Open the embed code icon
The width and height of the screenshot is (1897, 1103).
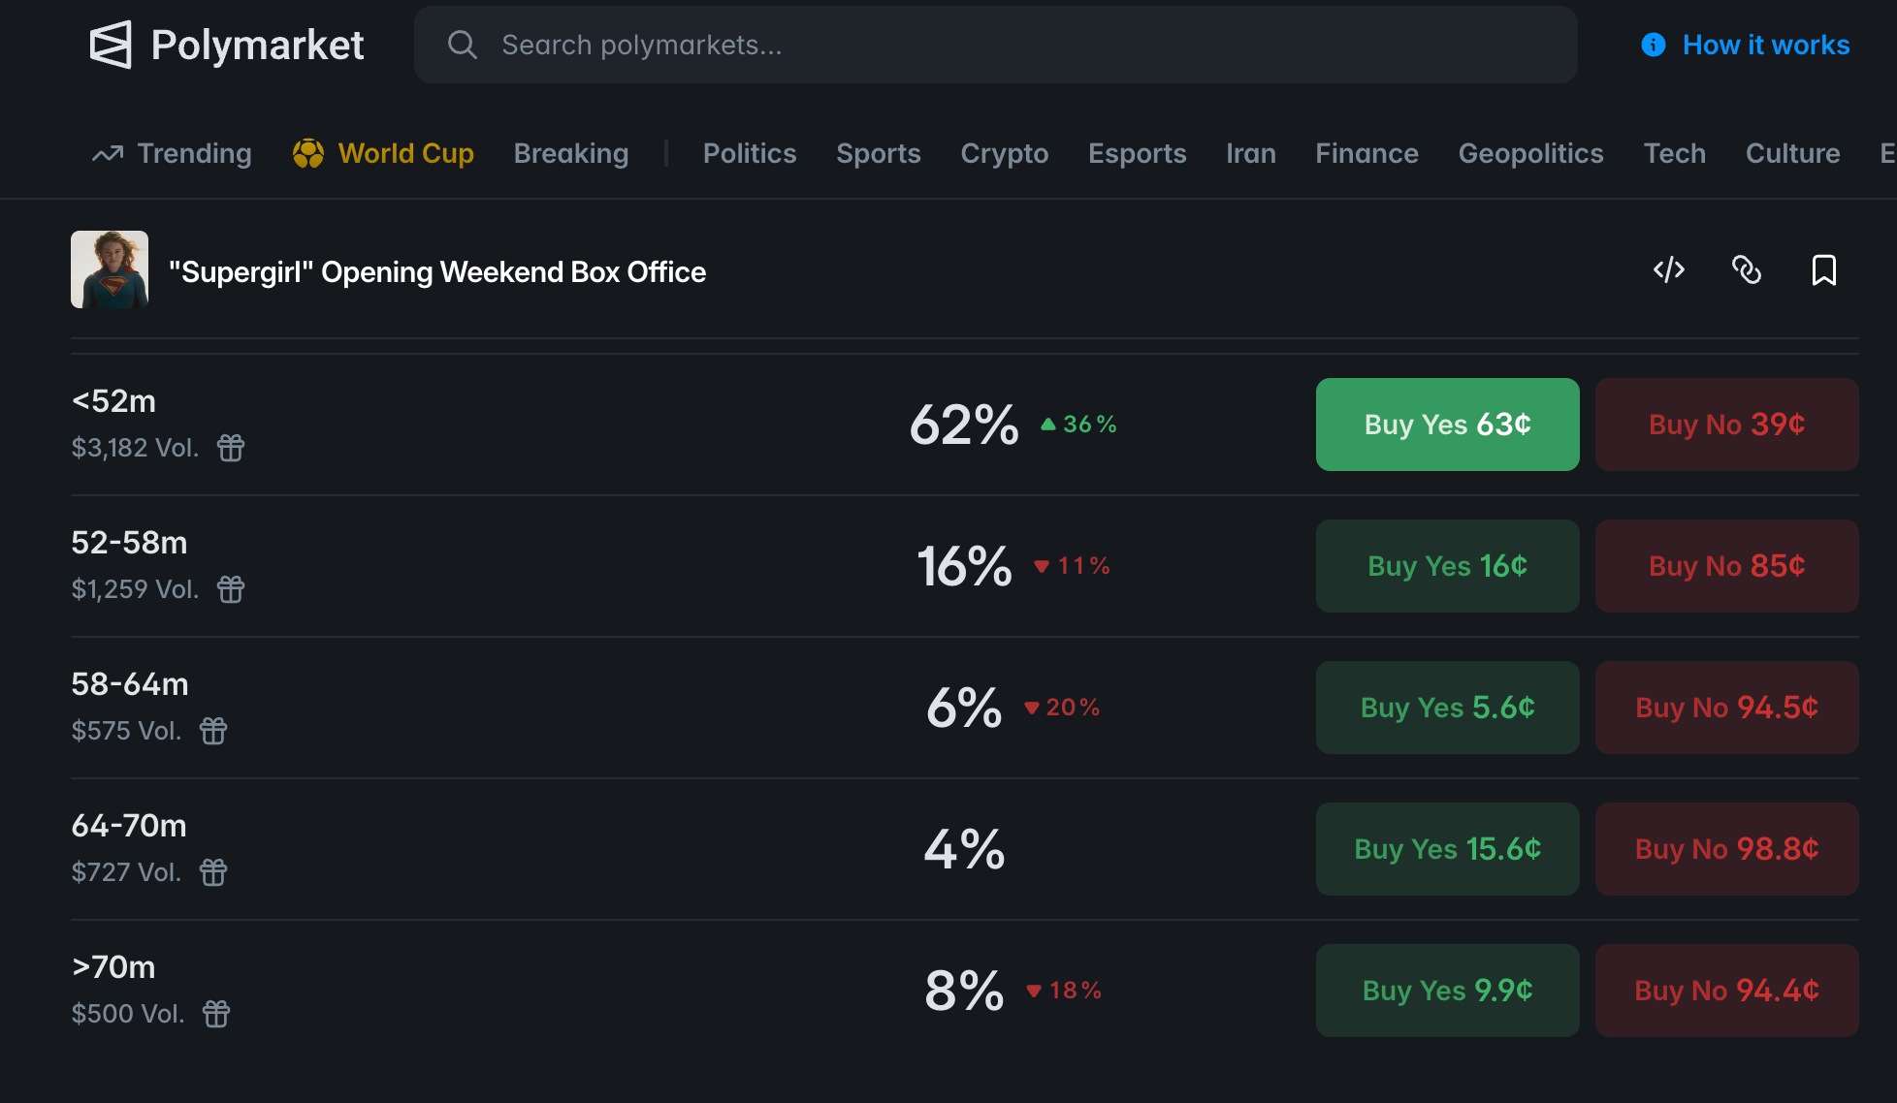(x=1669, y=269)
